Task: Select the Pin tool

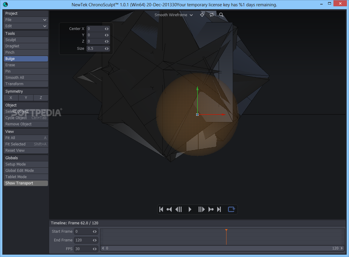Action: 26,71
